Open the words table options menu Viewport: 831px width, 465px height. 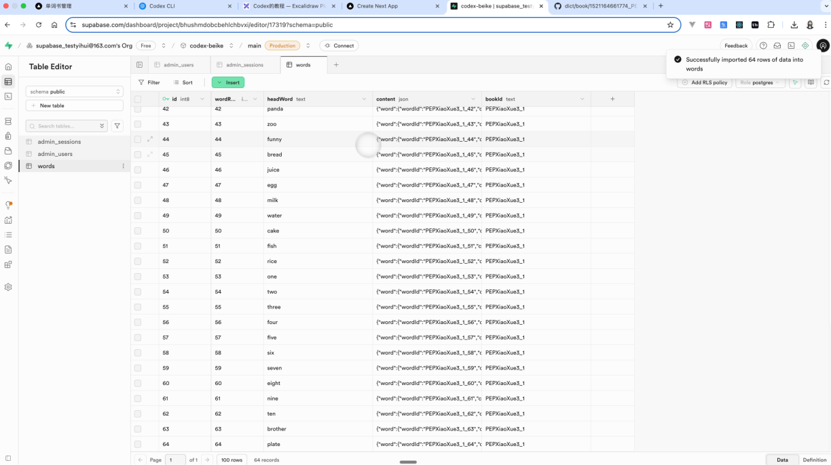(x=123, y=166)
